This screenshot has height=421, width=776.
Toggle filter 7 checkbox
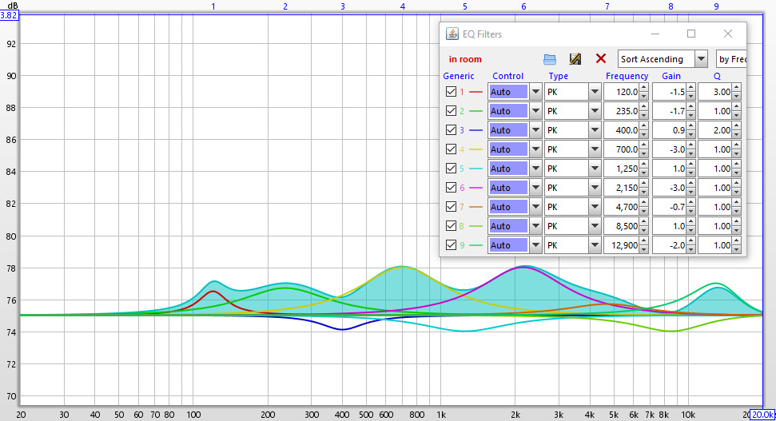[451, 207]
